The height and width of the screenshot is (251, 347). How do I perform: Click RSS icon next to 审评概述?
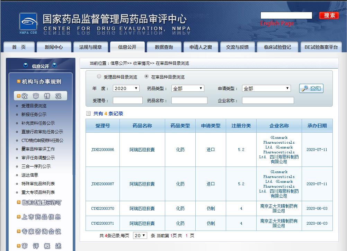point(19,246)
